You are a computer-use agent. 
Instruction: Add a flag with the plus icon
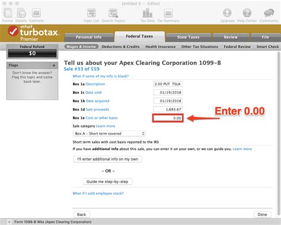coord(54,66)
